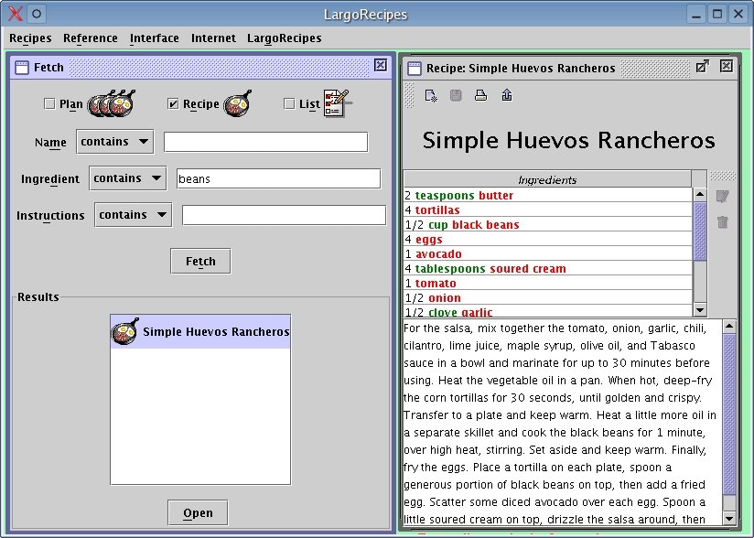
Task: Open the Internet menu
Action: coord(212,38)
